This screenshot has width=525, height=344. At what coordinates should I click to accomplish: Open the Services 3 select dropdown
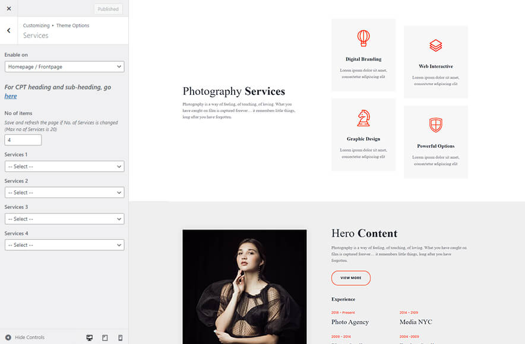coord(64,219)
